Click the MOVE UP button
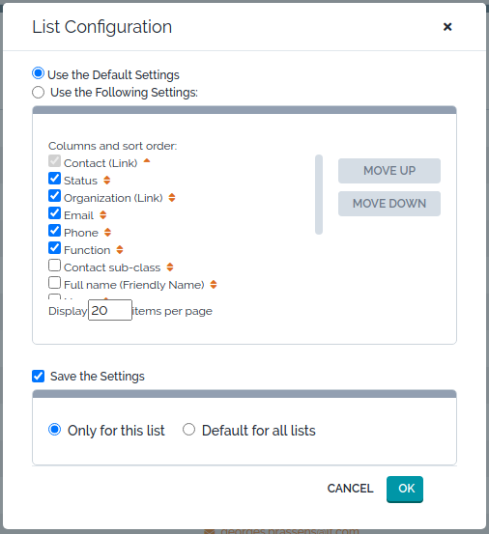Viewport: 489px width, 534px height. [x=389, y=171]
